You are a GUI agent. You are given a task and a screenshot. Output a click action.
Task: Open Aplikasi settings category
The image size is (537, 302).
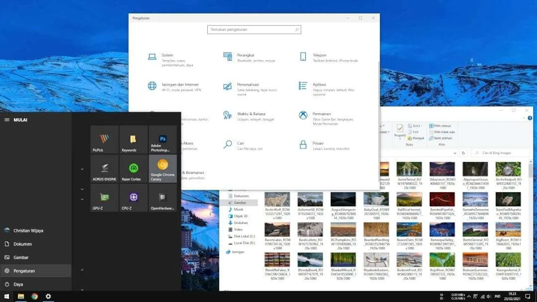click(327, 89)
